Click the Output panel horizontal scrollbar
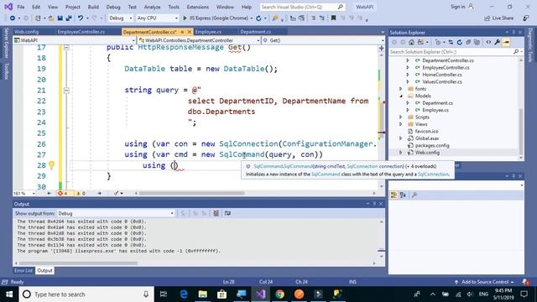The image size is (537, 302). pos(78,263)
